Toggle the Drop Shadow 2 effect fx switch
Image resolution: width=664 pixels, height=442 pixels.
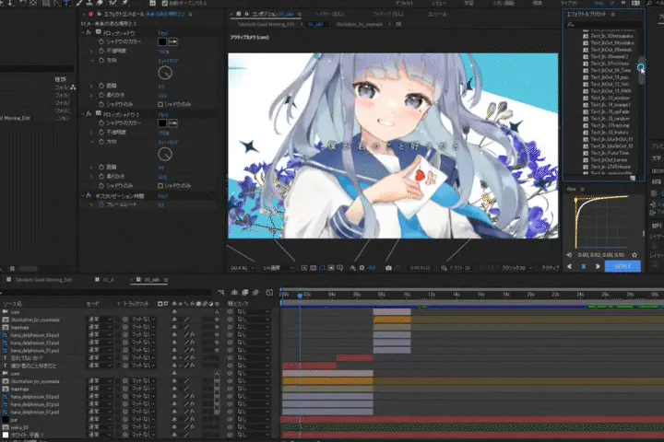89,114
